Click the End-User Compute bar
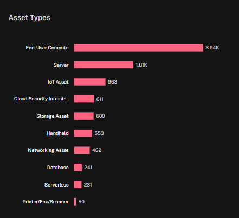This screenshot has width=239, height=218. pyautogui.click(x=138, y=48)
